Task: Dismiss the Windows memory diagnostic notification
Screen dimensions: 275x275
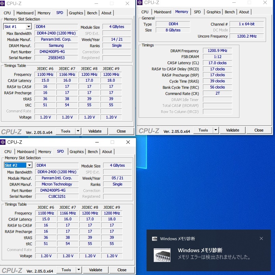Action: pos(261,238)
